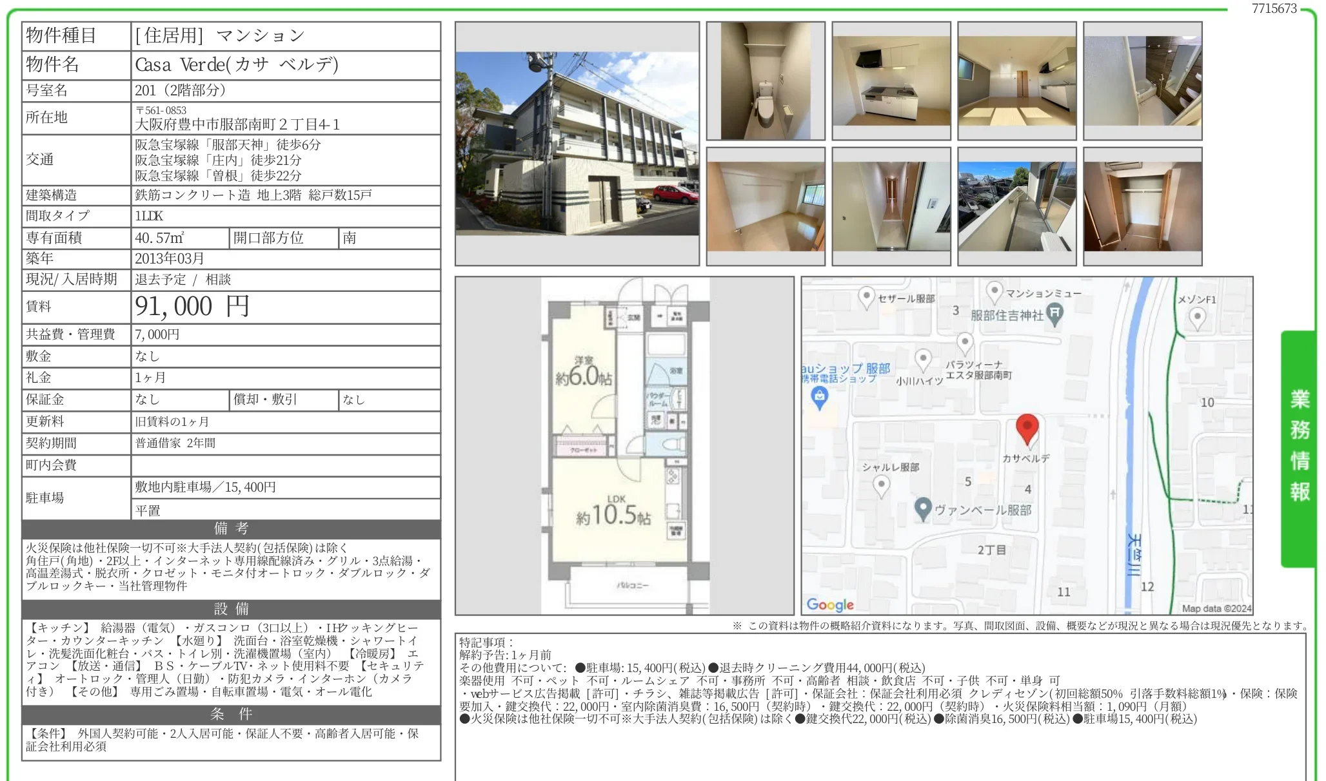
Task: Click the 開口部方位 南 value cell
Action: coord(390,238)
